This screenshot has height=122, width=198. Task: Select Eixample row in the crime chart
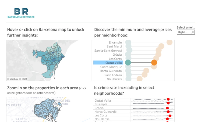(x=101, y=104)
